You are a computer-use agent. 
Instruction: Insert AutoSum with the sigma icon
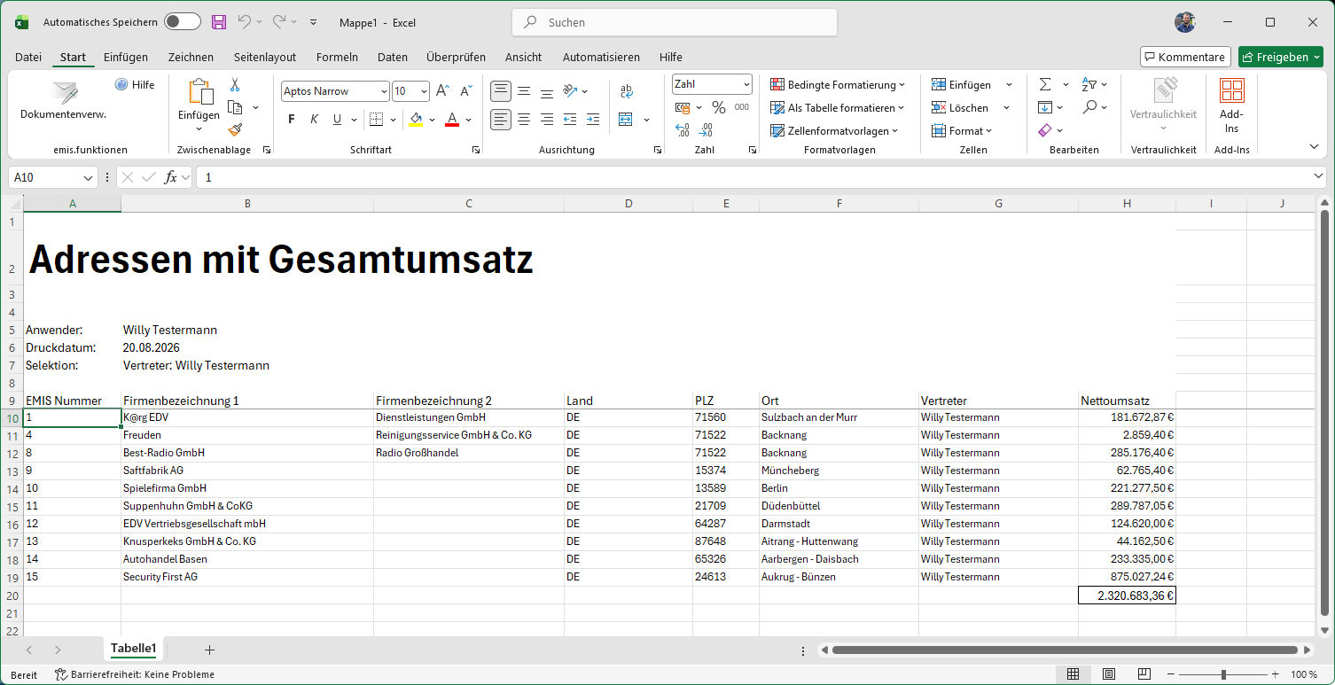click(x=1045, y=85)
